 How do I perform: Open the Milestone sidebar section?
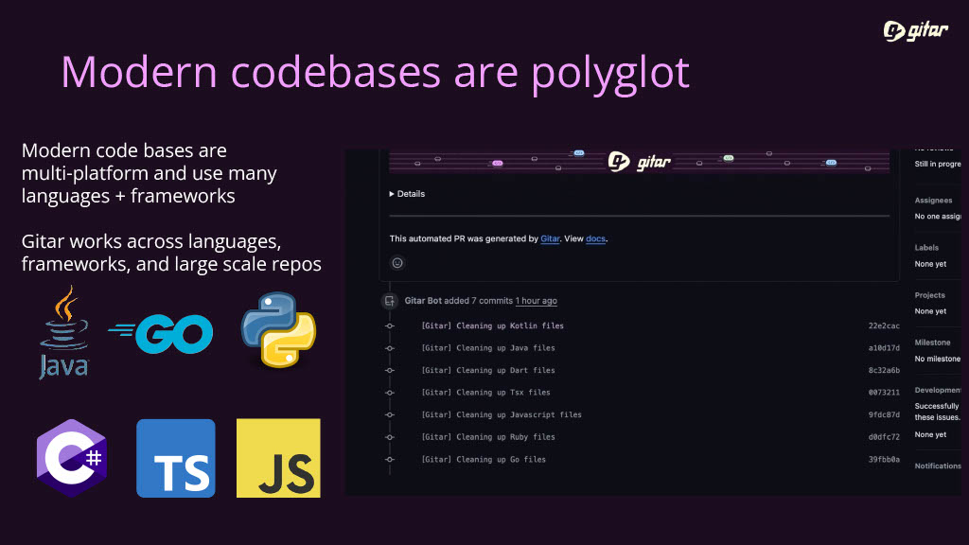pyautogui.click(x=932, y=343)
